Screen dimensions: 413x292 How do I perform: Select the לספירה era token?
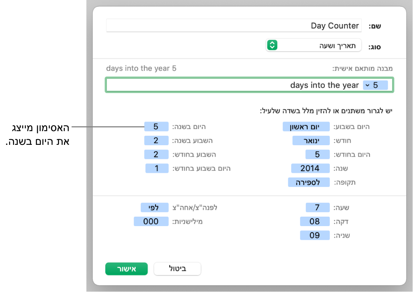(x=309, y=182)
